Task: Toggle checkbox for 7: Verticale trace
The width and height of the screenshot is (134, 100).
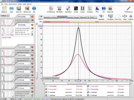Action: click(46, 95)
